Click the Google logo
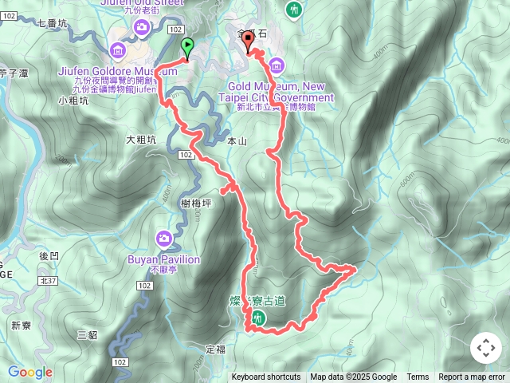 pyautogui.click(x=30, y=372)
